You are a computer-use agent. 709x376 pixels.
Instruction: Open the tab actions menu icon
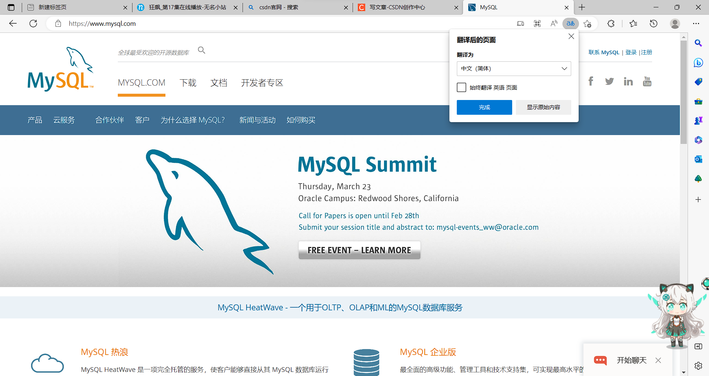(11, 7)
